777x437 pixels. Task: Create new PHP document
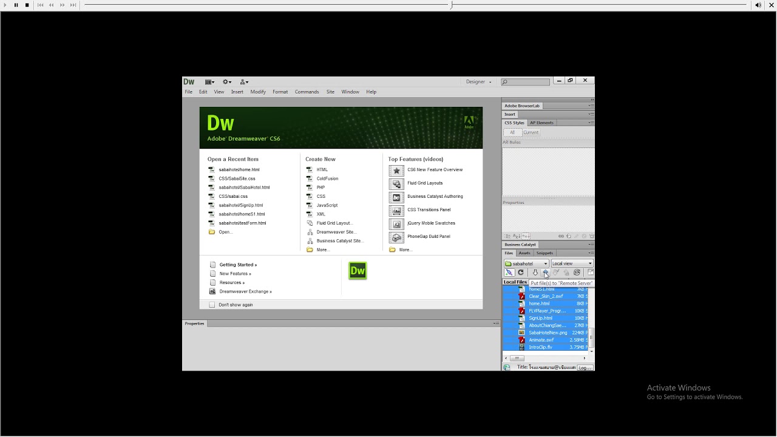(321, 188)
